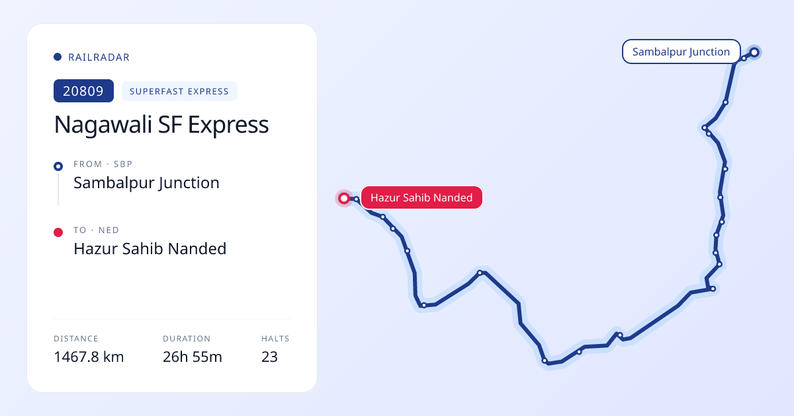This screenshot has height=416, width=794.
Task: Open Hazur Sahib Nanded station in the card
Action: [150, 248]
